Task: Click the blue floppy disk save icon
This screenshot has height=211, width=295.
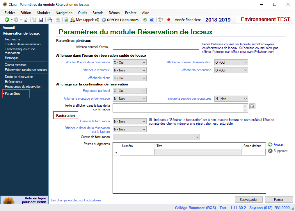Action: (41, 20)
